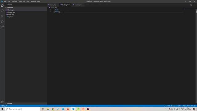Click the ENG language indicator in tray

[x=183, y=109]
